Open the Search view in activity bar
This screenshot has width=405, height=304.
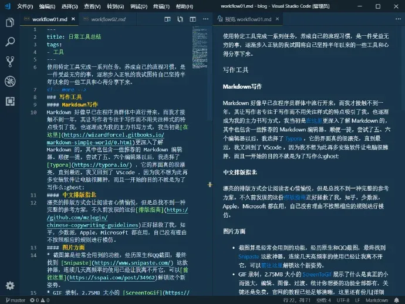tap(9, 42)
